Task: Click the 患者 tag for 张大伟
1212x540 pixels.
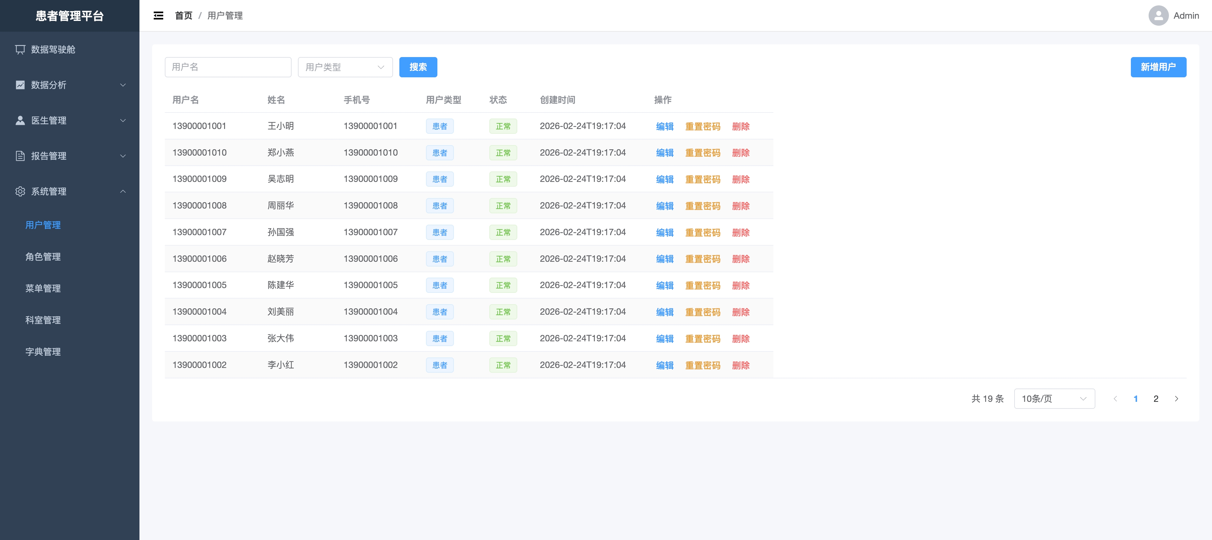Action: coord(439,339)
